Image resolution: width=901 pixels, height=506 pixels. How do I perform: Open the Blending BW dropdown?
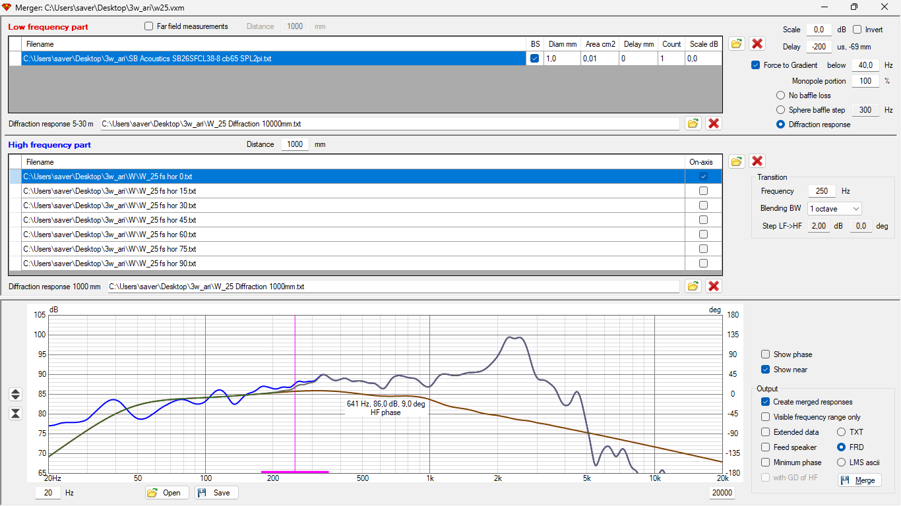pos(835,209)
